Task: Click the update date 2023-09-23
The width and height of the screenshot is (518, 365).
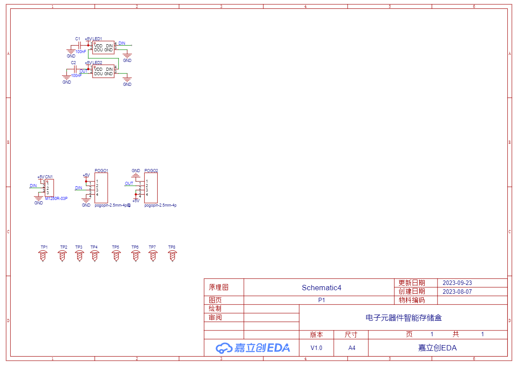Action: (457, 283)
